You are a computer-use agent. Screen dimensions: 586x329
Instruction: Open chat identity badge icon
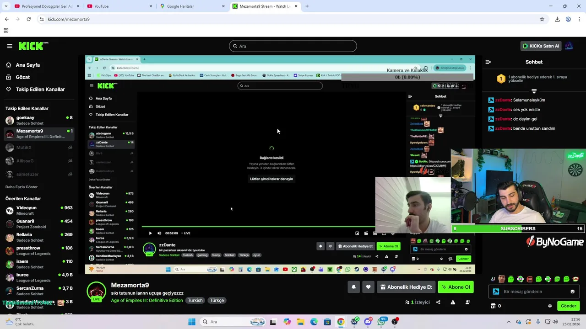(496, 292)
